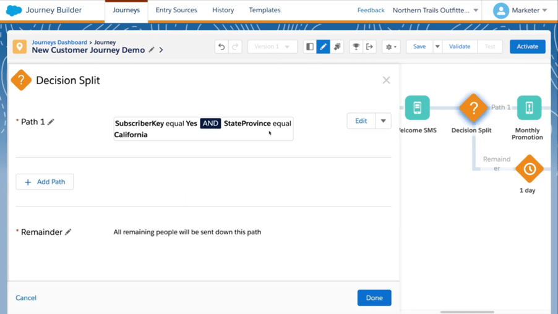Click the Done button

(x=374, y=298)
